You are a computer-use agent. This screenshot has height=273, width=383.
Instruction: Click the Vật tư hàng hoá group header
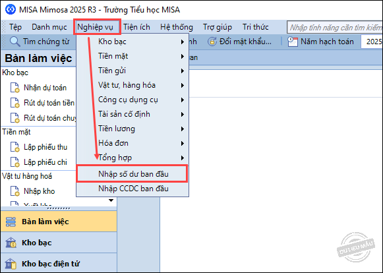[27, 176]
